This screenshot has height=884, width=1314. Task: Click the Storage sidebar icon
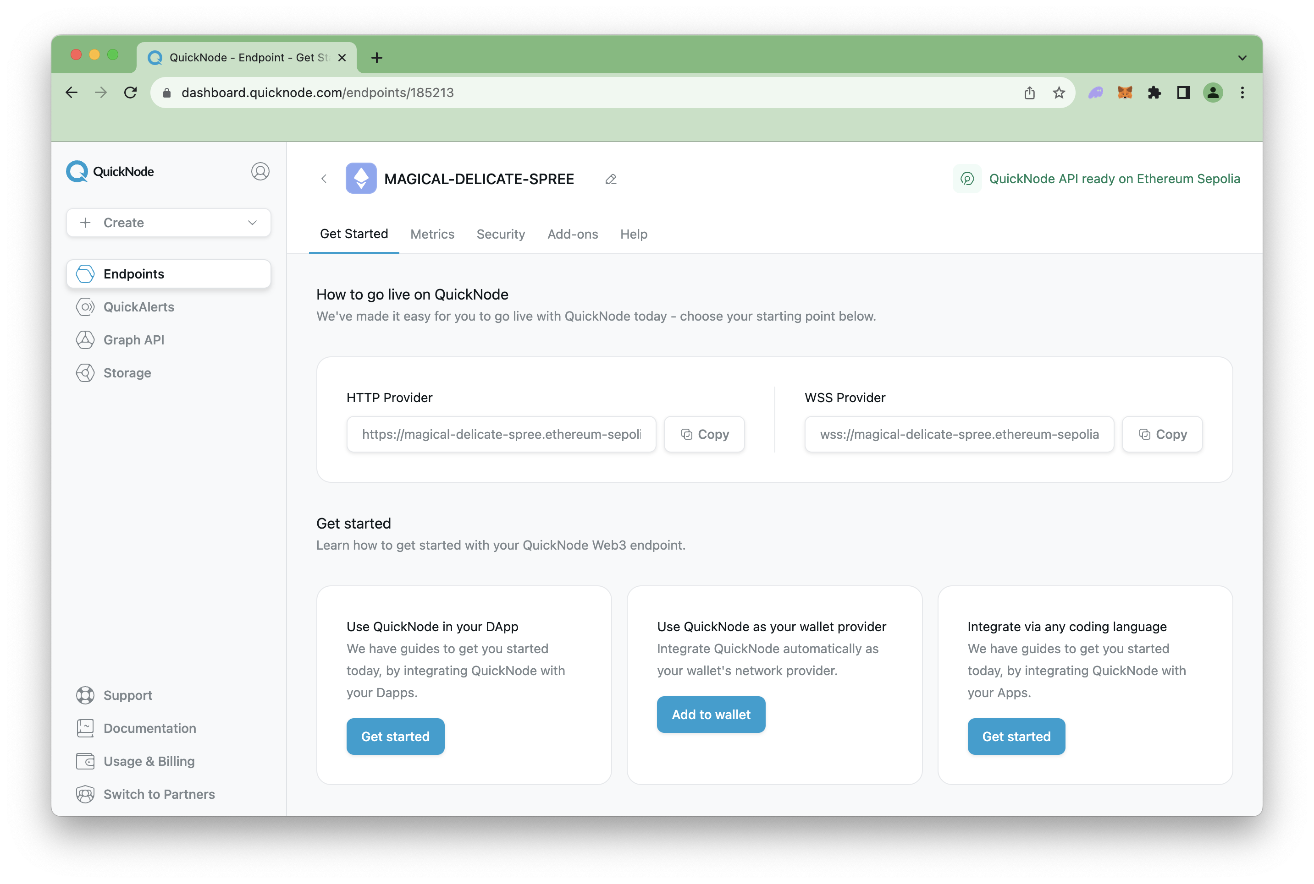pos(85,373)
